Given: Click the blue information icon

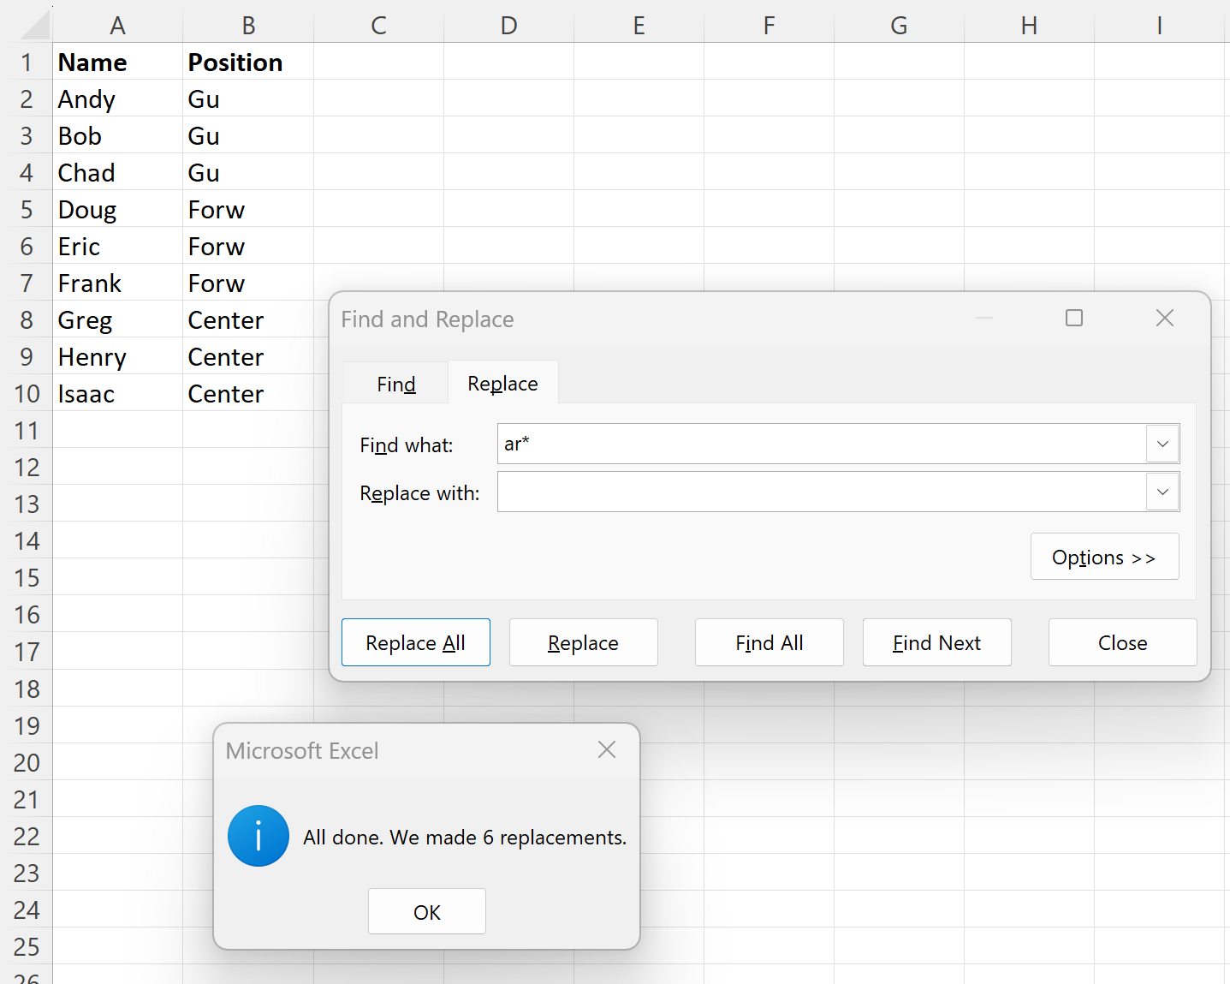Looking at the screenshot, I should pos(258,836).
